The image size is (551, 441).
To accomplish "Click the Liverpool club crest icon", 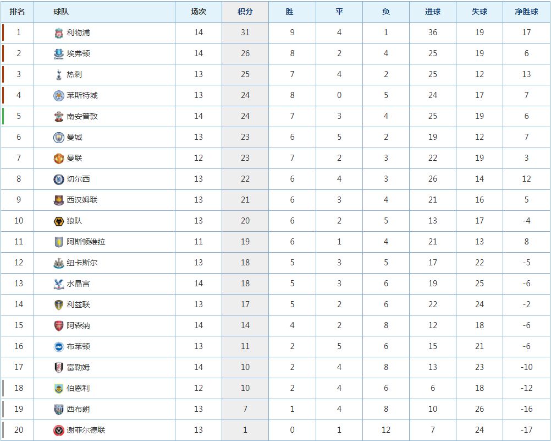I will tap(59, 32).
